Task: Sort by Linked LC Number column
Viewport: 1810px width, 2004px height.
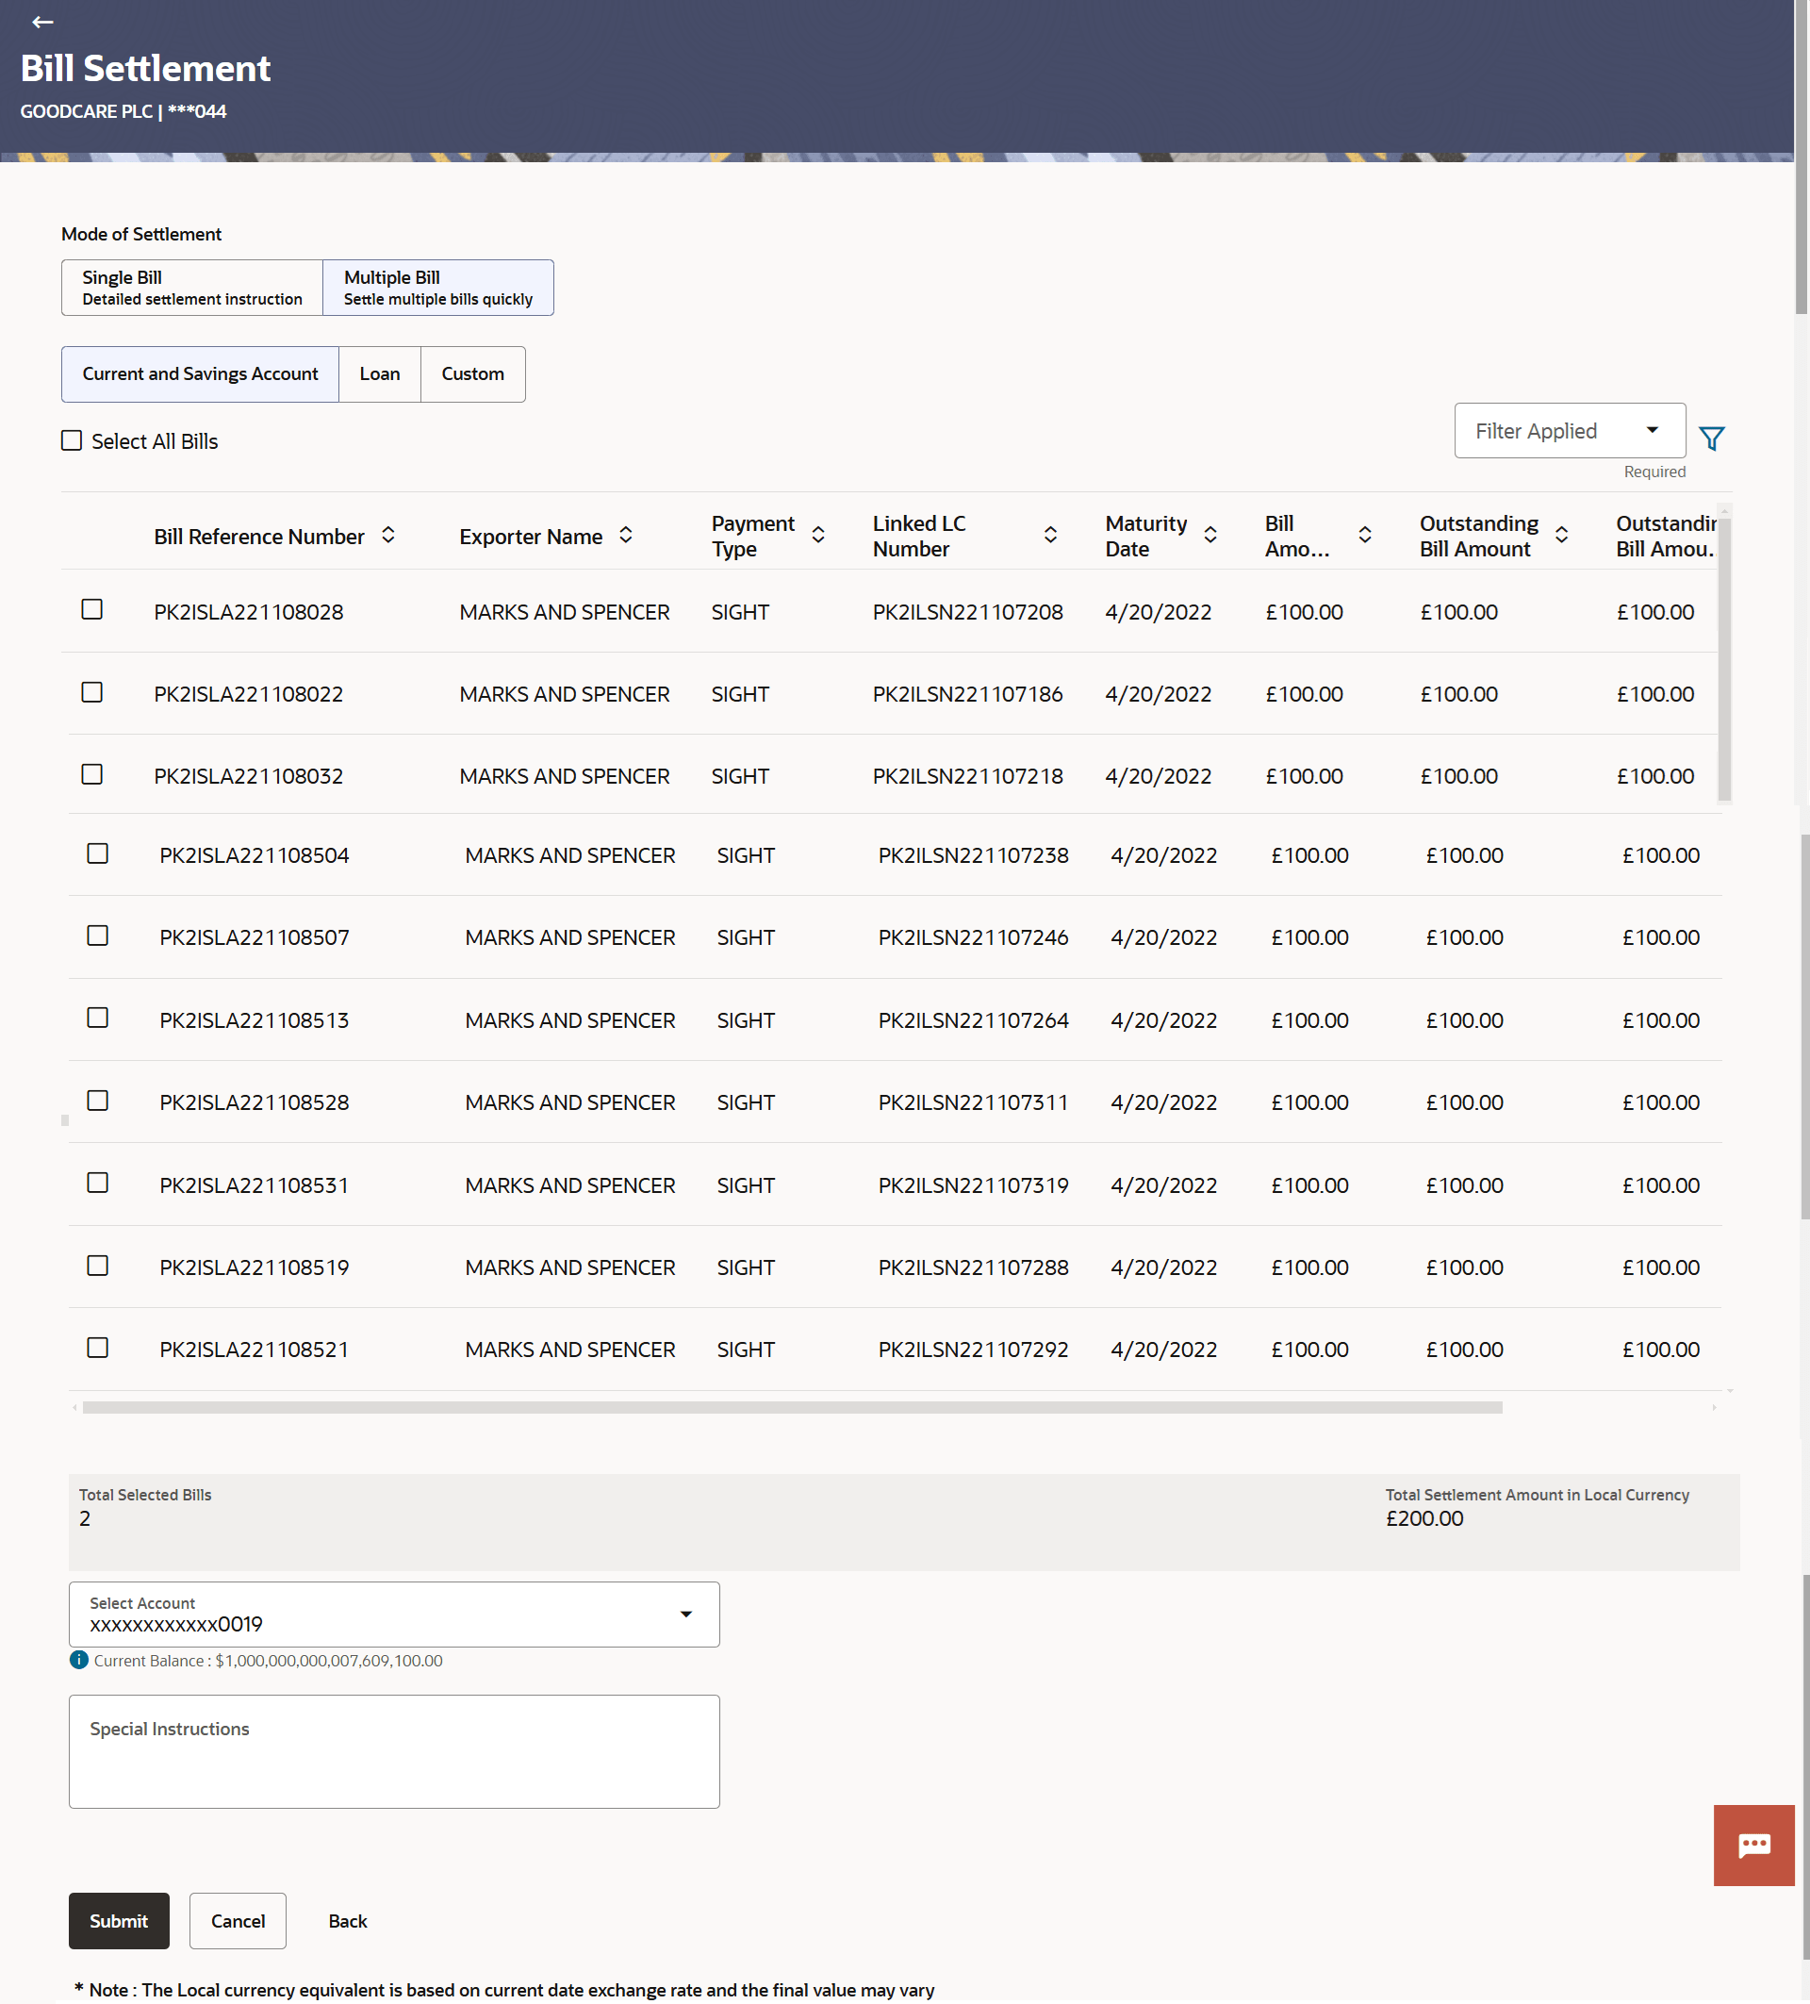Action: coord(1050,536)
